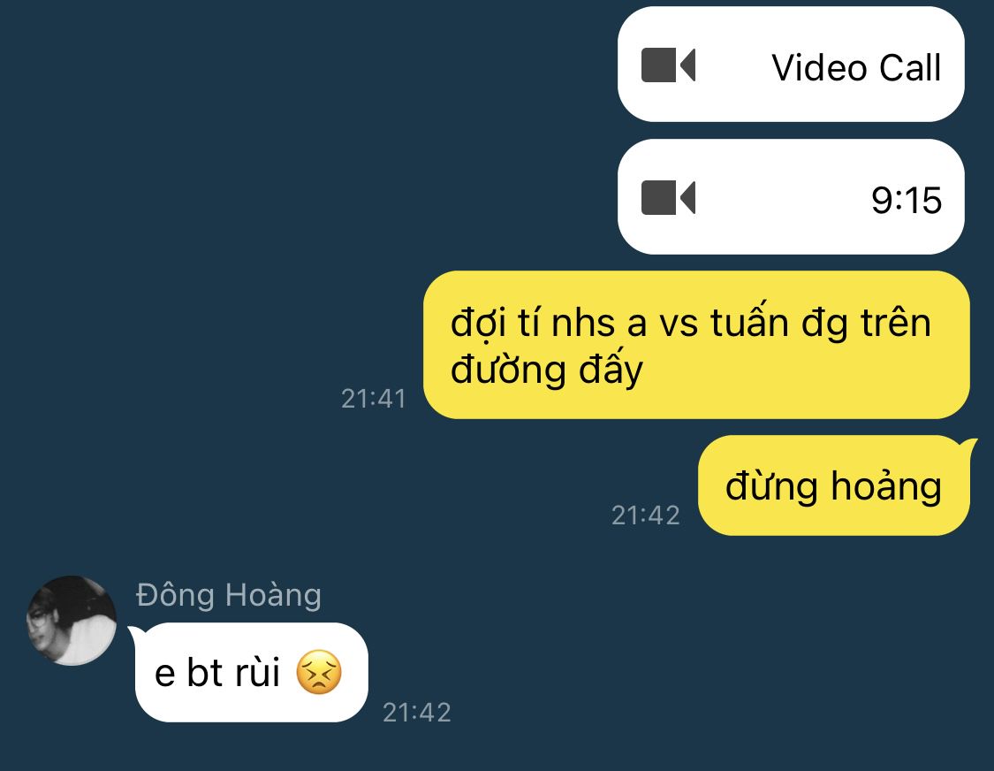
Task: Tap 'đường đấy' second line of message
Action: (546, 370)
